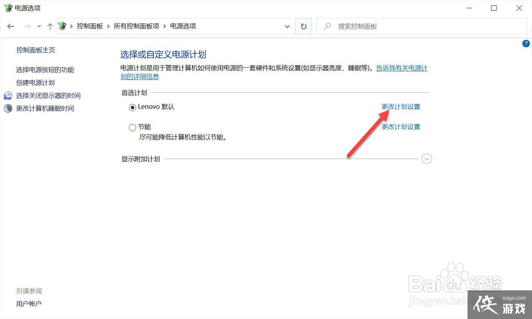
Task: Click the clock icon beside 选择关闭显示器的时间
Action: click(x=8, y=95)
